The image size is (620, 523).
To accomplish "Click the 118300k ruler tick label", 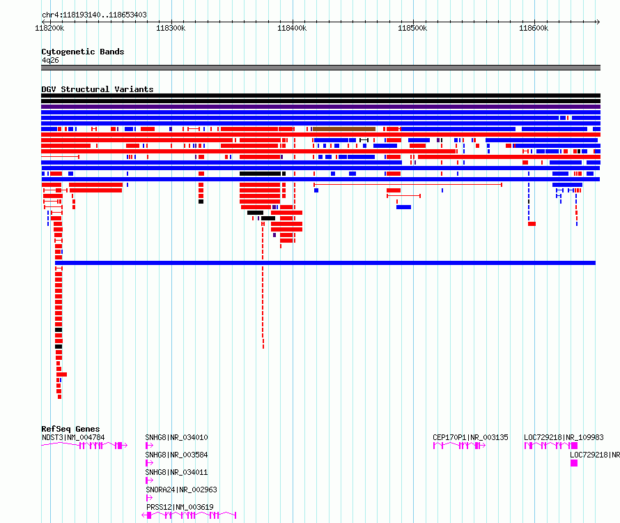I will [x=171, y=28].
